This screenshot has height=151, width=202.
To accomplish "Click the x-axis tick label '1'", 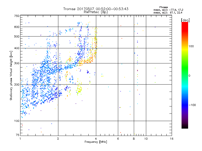I will [x=20, y=139].
